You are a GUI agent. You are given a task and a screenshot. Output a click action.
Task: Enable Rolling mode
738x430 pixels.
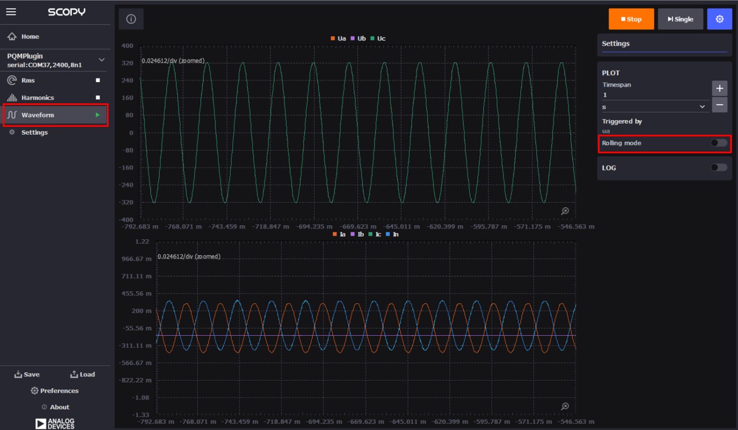(x=718, y=143)
